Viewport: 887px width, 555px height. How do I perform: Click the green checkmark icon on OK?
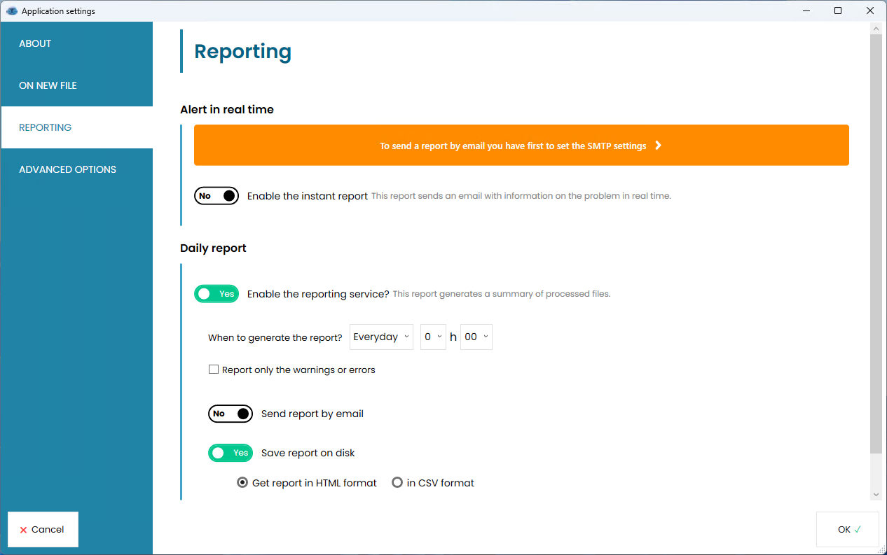click(x=858, y=529)
